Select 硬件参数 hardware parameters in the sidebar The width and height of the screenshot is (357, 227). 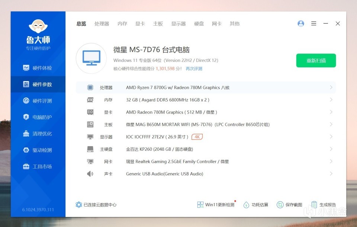pyautogui.click(x=38, y=84)
